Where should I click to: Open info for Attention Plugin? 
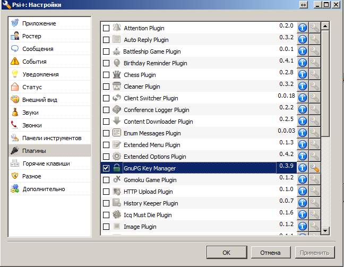(303, 28)
